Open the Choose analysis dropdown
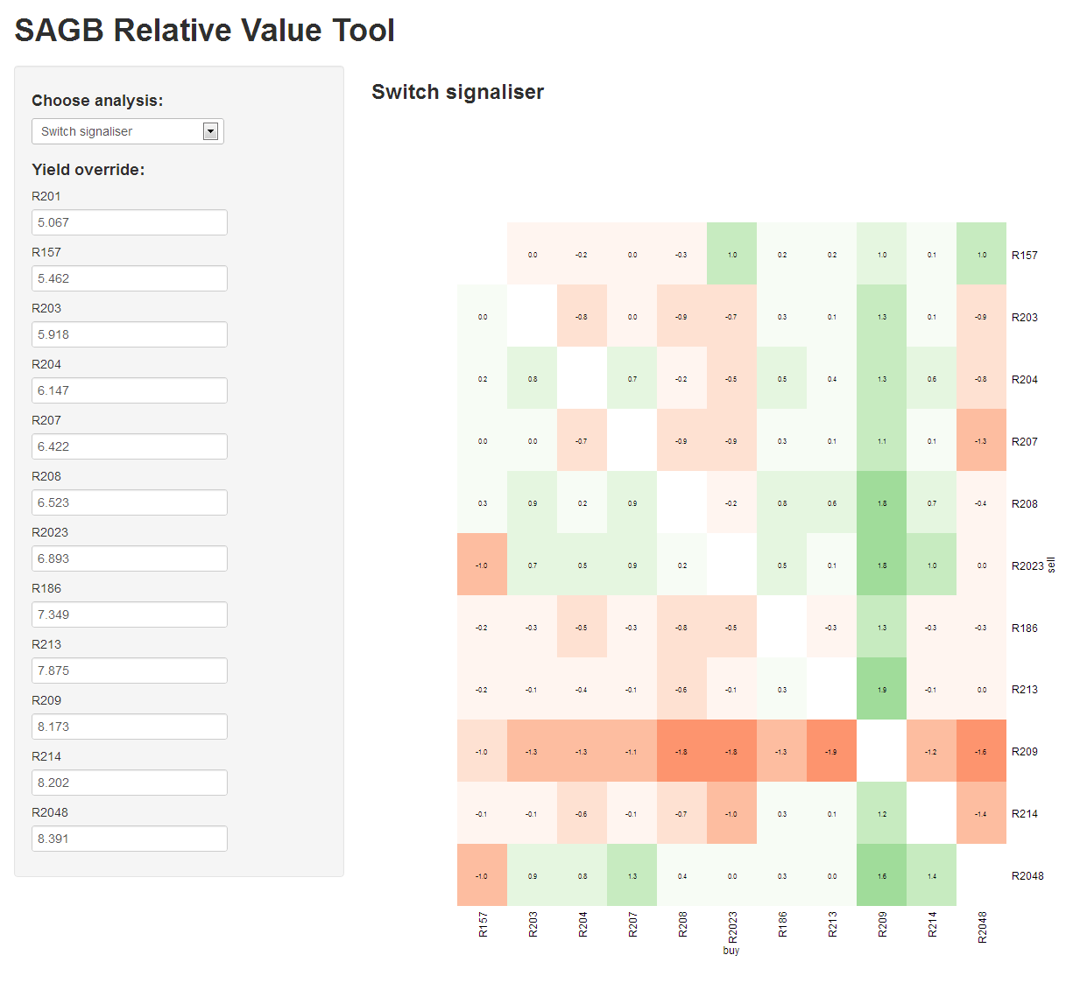The height and width of the screenshot is (983, 1073). (127, 131)
